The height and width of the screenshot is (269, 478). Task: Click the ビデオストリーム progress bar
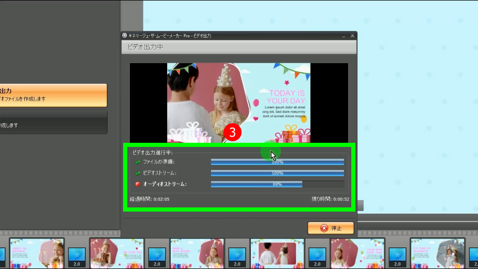277,173
